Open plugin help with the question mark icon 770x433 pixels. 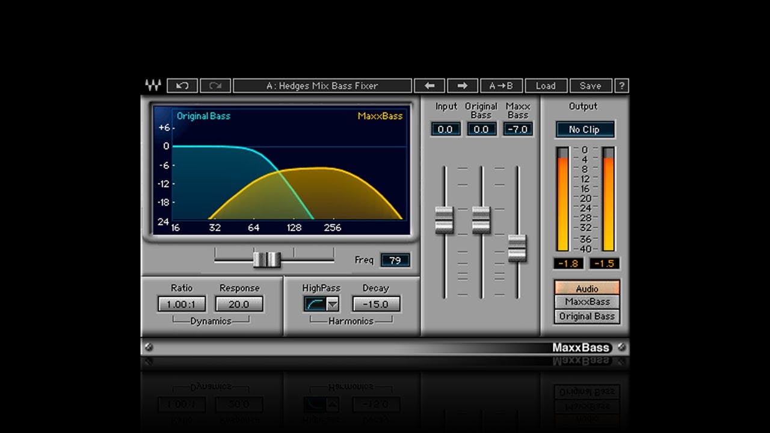[620, 85]
